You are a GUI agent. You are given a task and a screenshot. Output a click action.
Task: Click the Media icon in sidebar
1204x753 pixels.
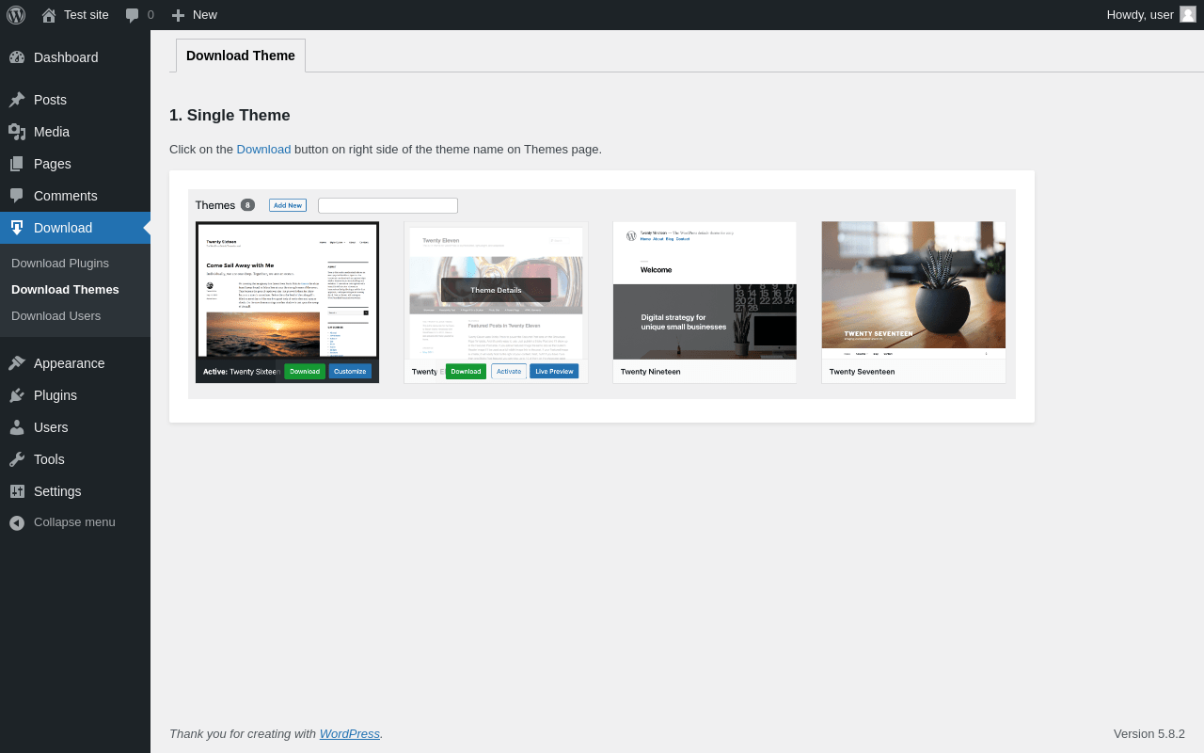point(17,132)
